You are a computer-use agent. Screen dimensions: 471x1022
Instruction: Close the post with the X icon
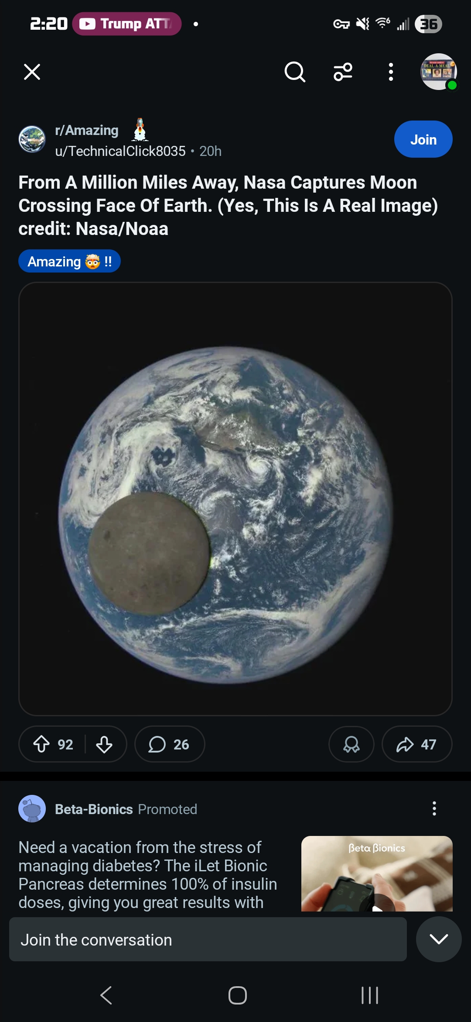click(x=32, y=72)
